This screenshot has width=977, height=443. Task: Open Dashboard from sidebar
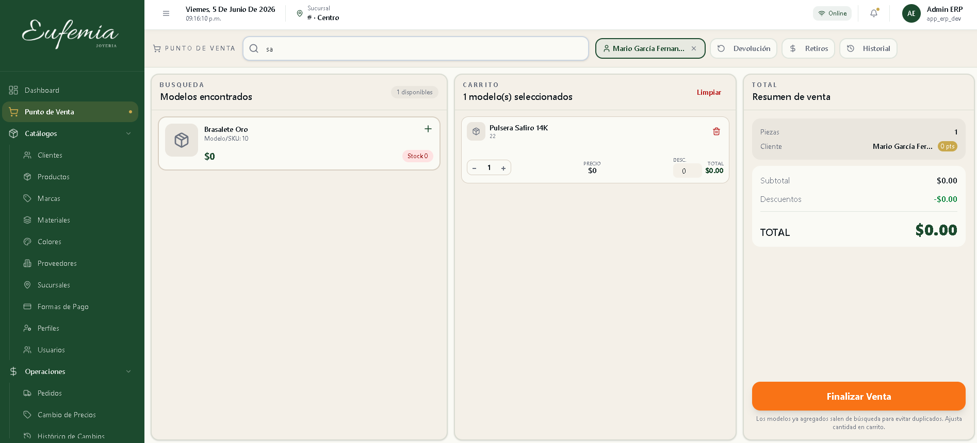click(70, 90)
